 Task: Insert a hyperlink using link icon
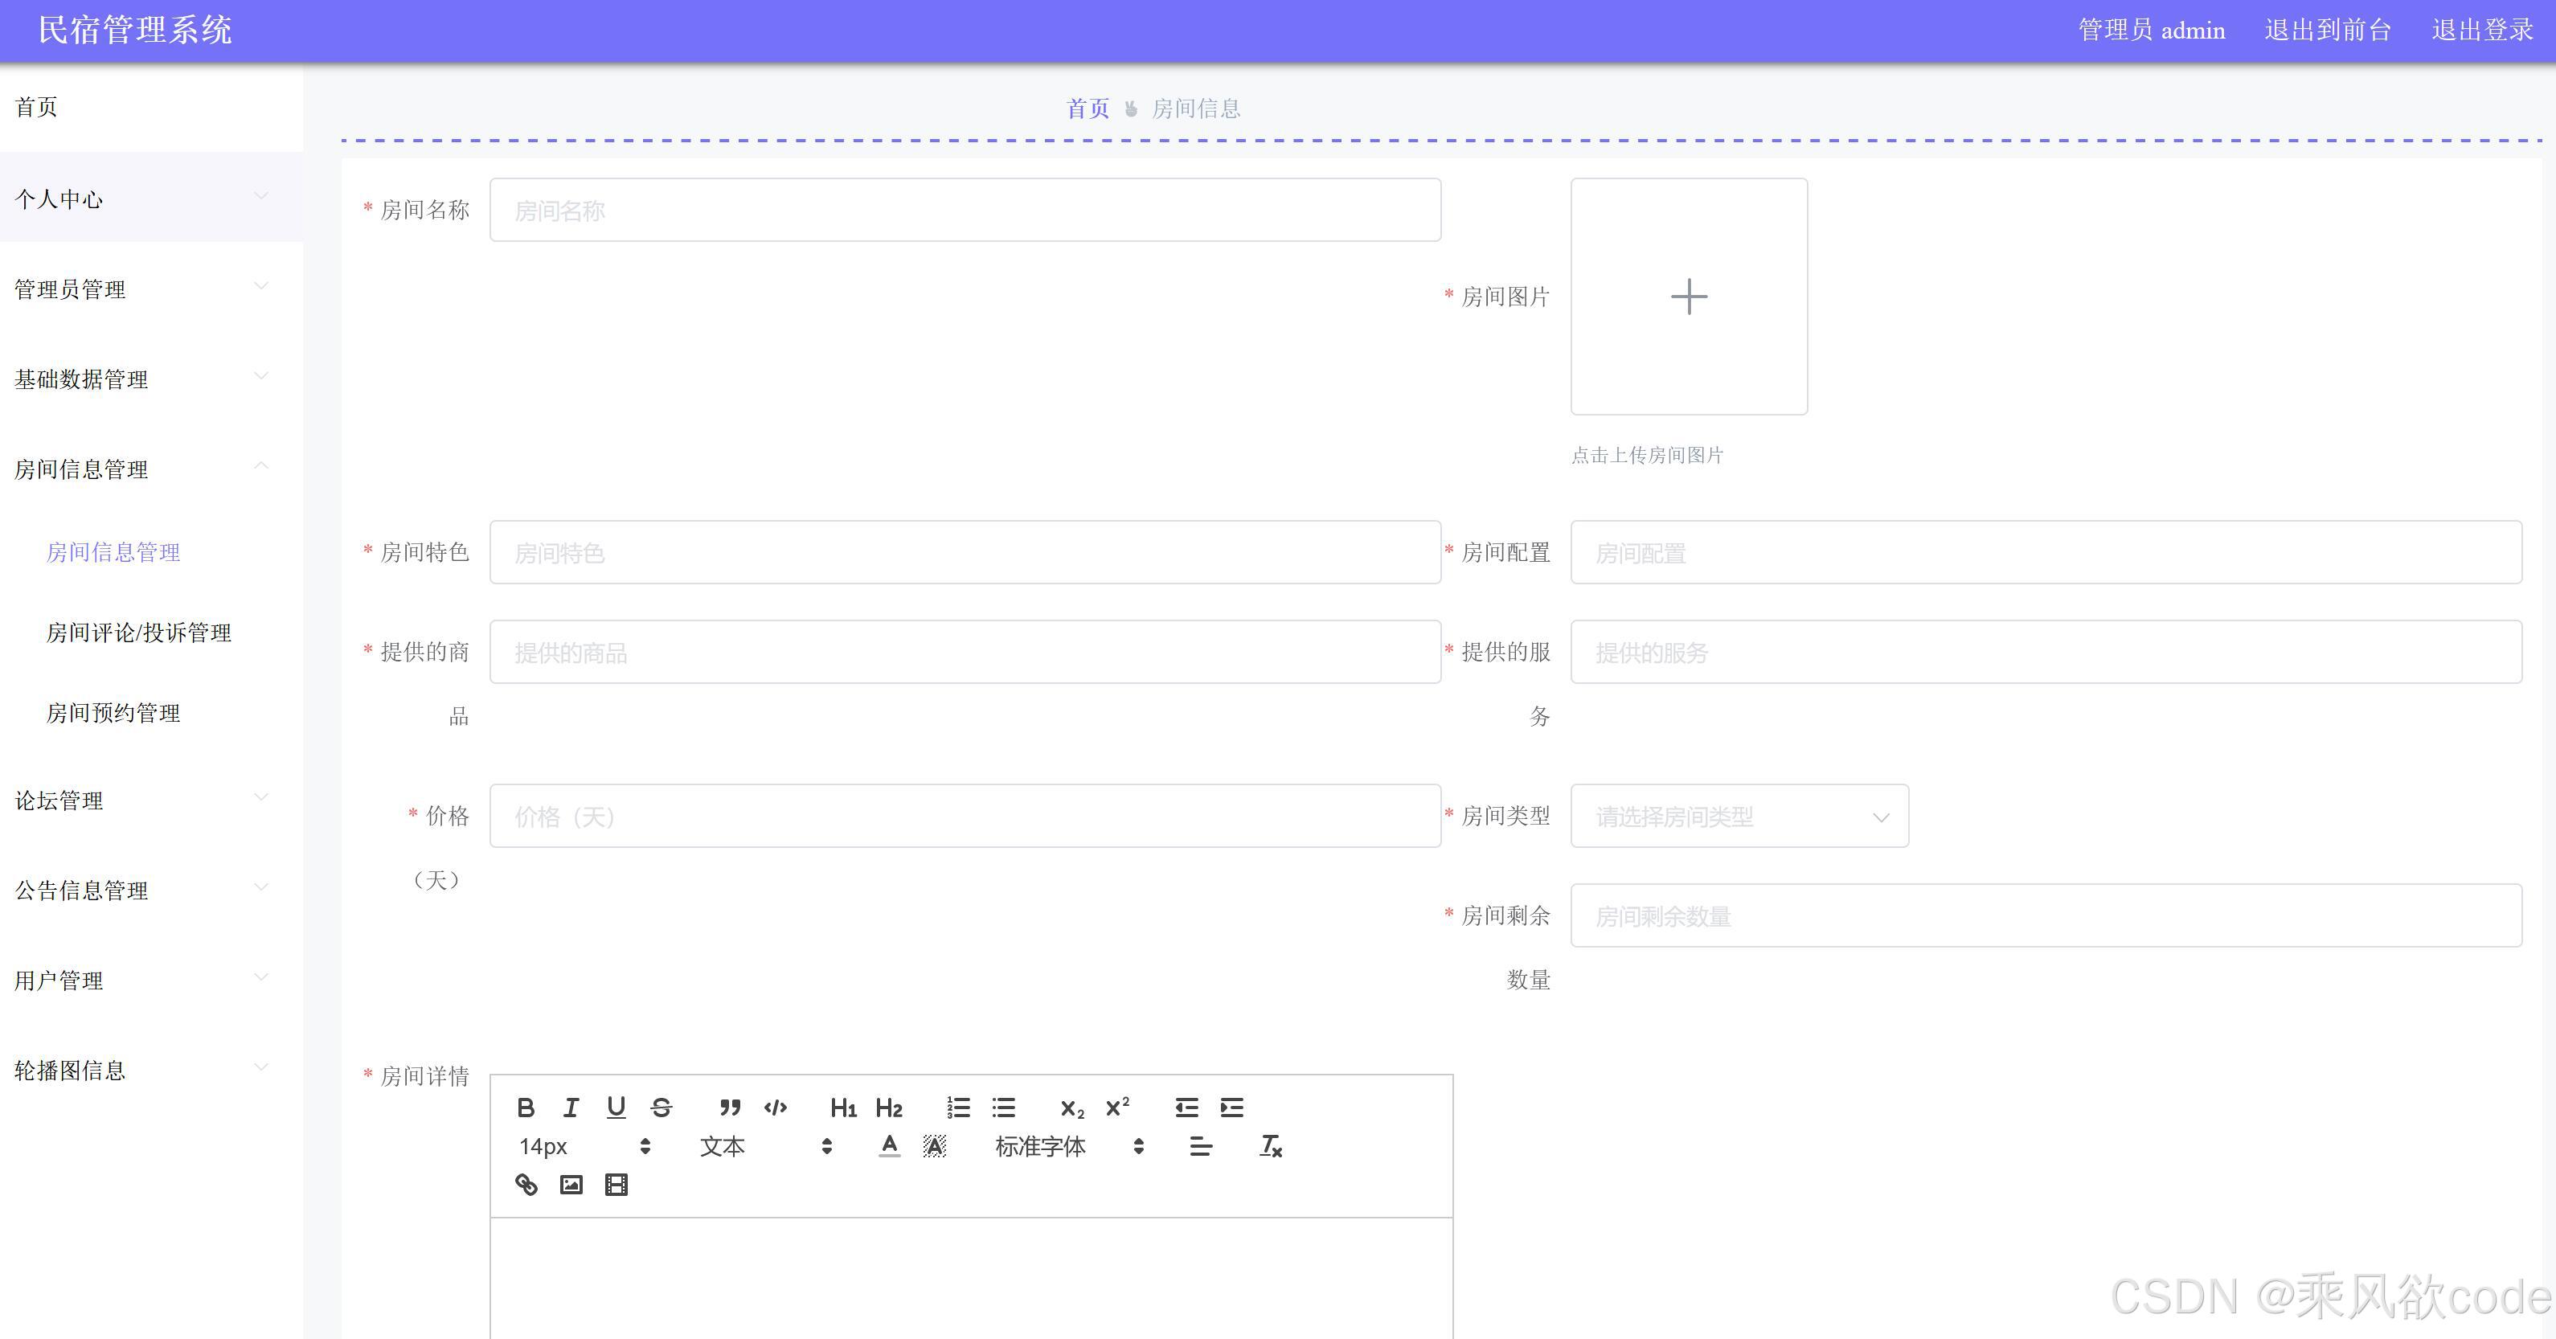pos(526,1184)
